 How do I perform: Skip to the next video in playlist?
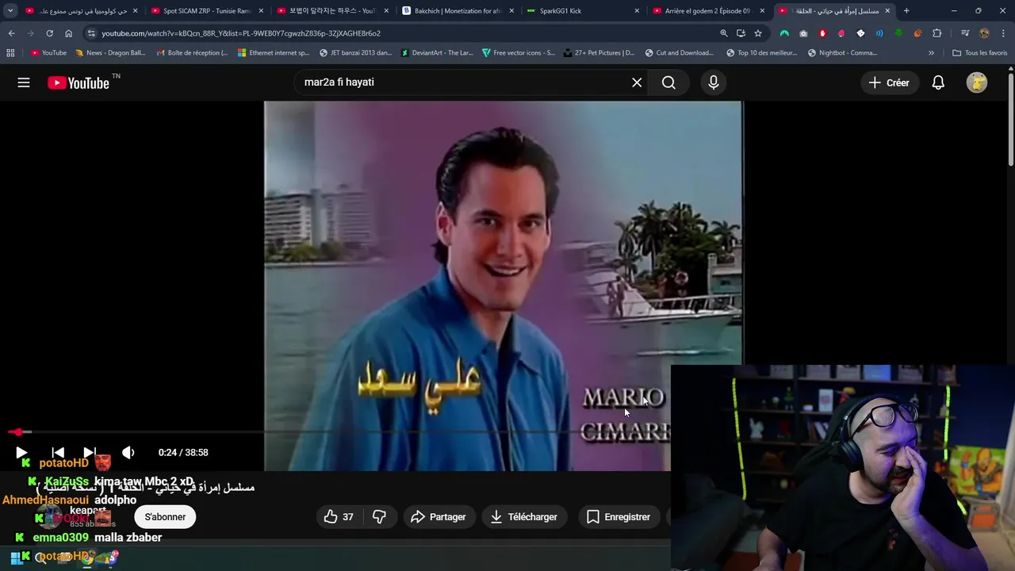click(90, 453)
